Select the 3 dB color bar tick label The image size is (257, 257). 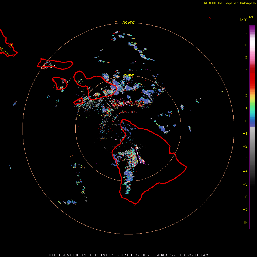[x=246, y=83]
